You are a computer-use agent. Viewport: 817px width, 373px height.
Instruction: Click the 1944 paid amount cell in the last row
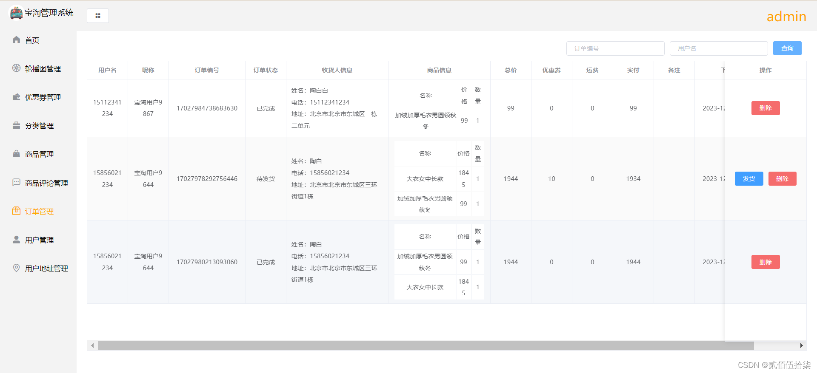[x=633, y=262]
